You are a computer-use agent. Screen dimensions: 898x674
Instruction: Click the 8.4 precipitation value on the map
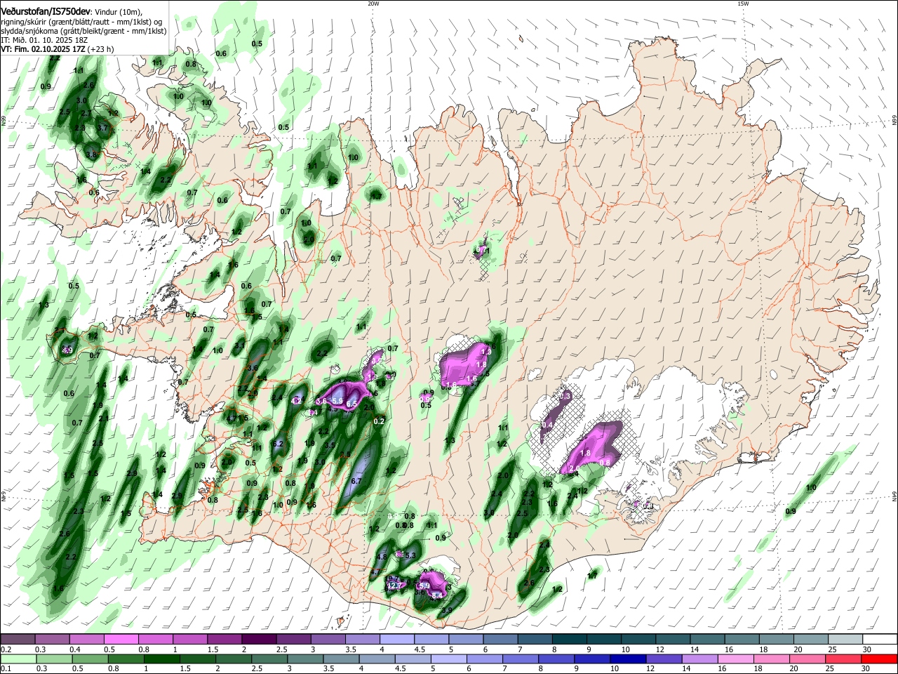[x=436, y=596]
